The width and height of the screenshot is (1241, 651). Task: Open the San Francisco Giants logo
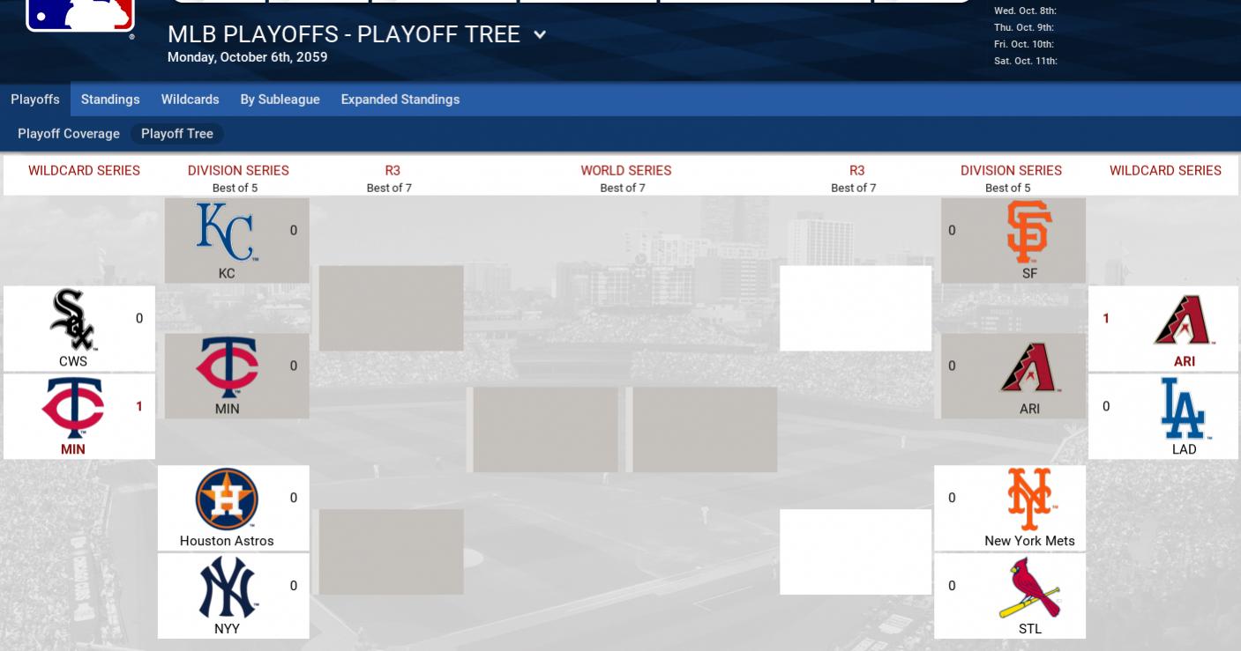(1029, 232)
